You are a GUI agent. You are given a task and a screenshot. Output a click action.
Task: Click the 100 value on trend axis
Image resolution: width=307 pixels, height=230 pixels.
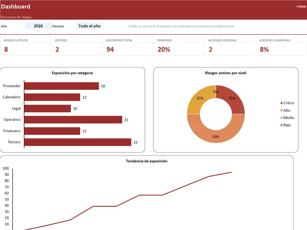coord(6,168)
